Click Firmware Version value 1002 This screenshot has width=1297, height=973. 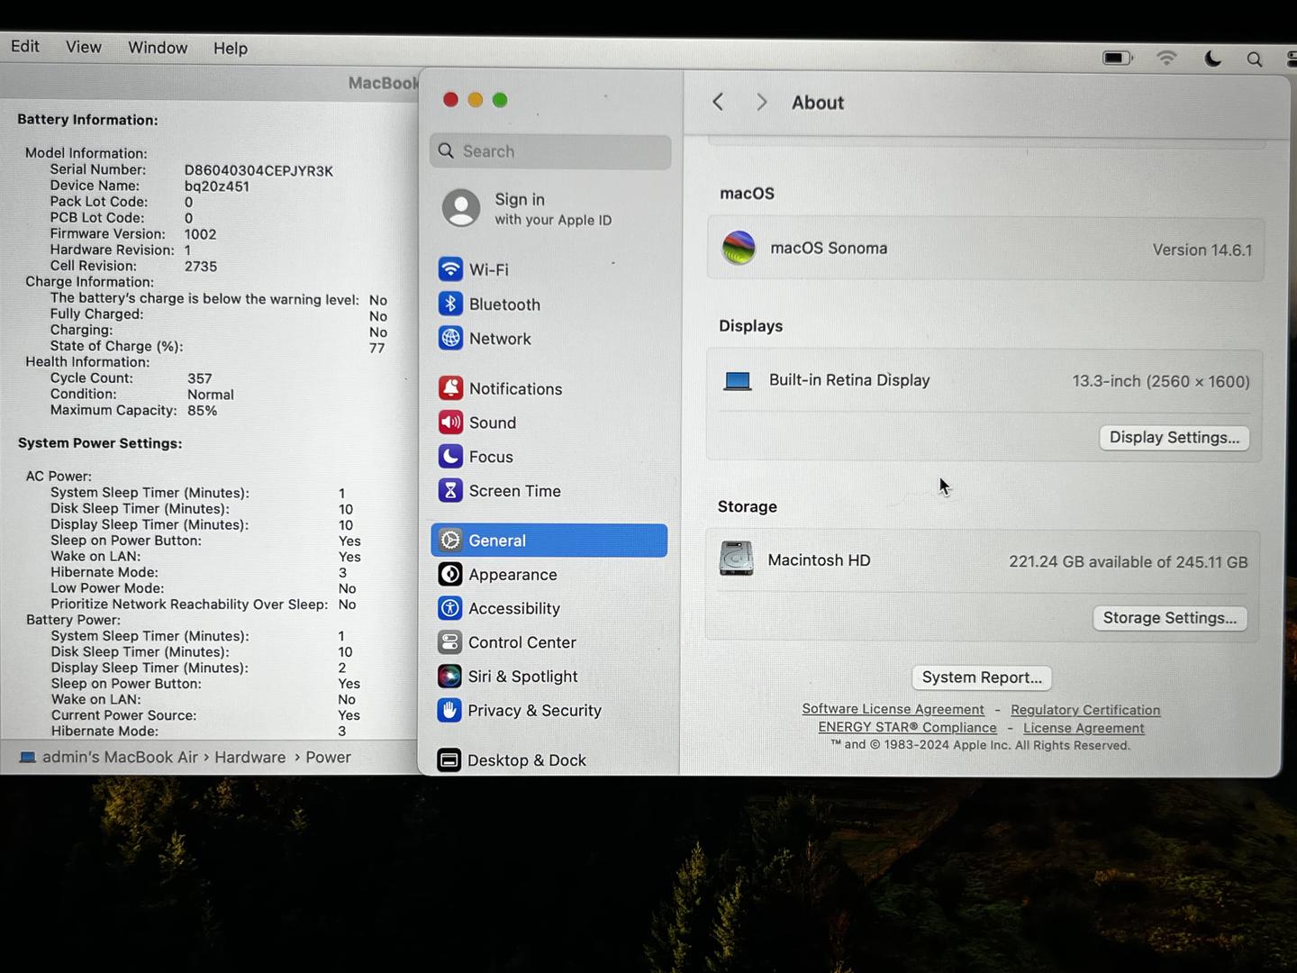200,234
